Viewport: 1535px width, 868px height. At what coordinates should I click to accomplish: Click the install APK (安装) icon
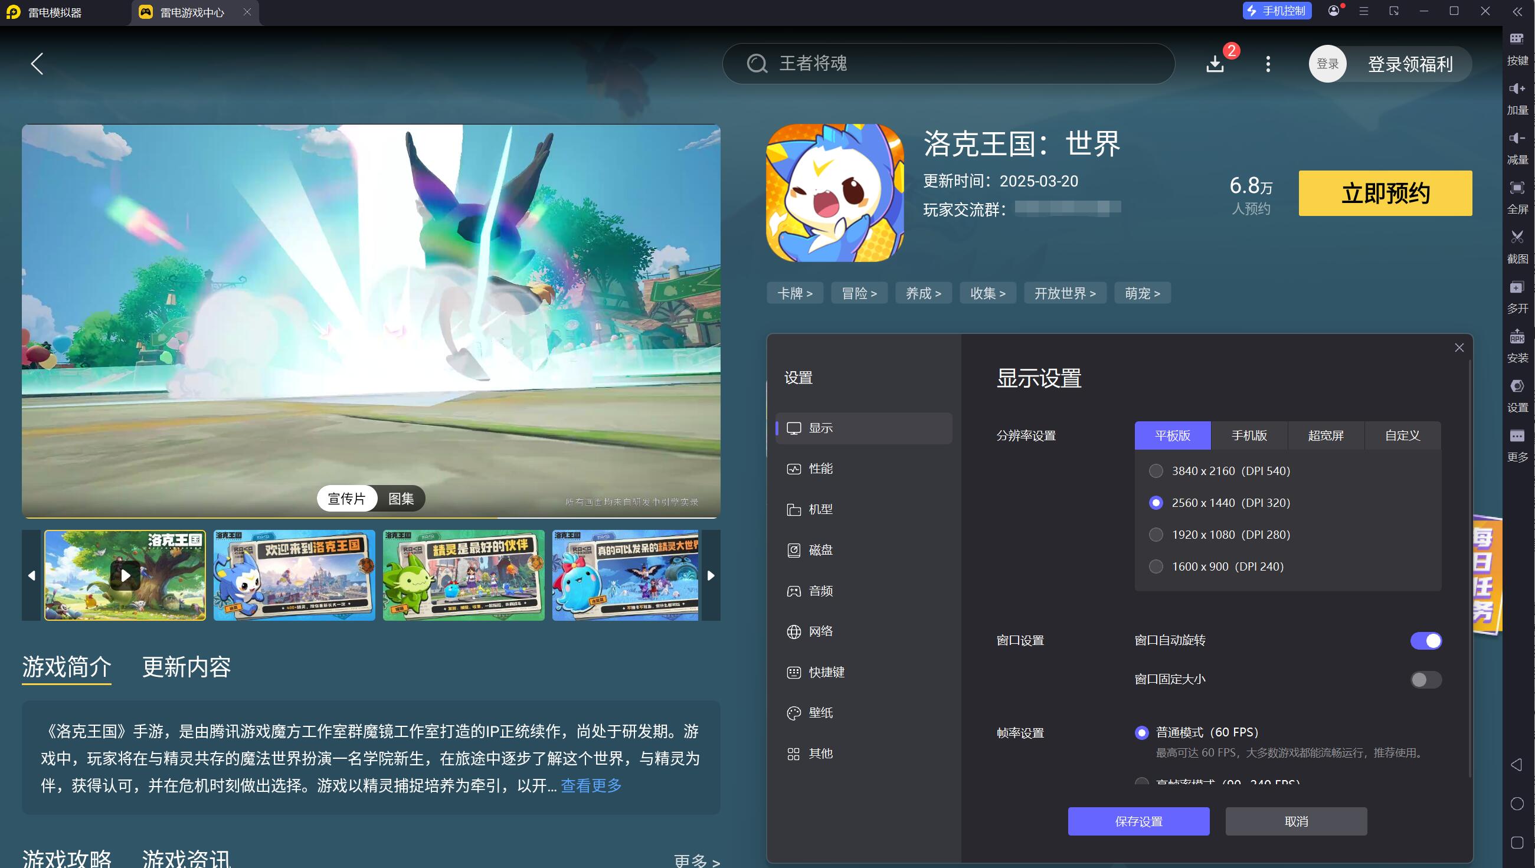coord(1517,338)
